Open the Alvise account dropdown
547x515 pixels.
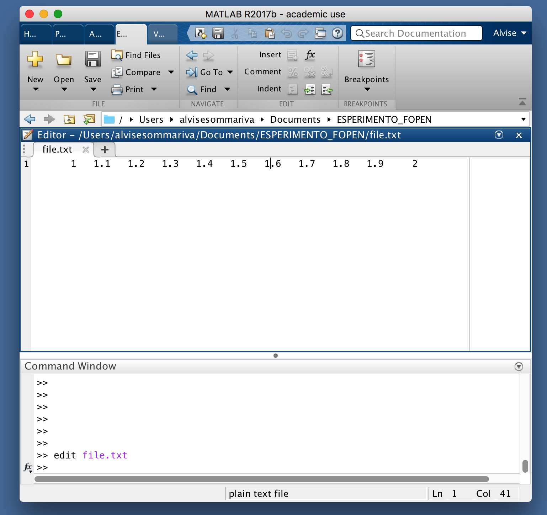tap(510, 33)
